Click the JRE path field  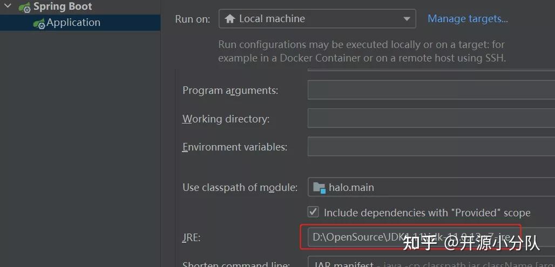click(x=431, y=237)
